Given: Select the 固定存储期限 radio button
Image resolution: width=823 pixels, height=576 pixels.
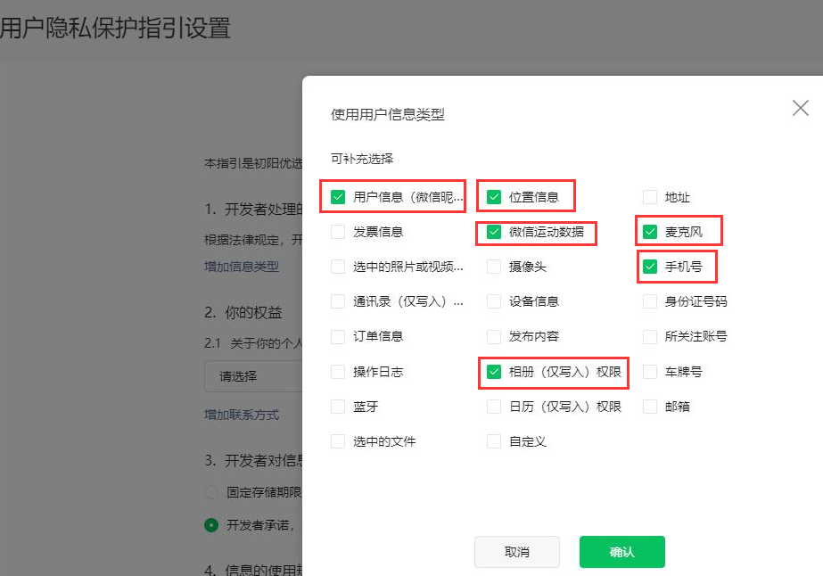Looking at the screenshot, I should [211, 492].
